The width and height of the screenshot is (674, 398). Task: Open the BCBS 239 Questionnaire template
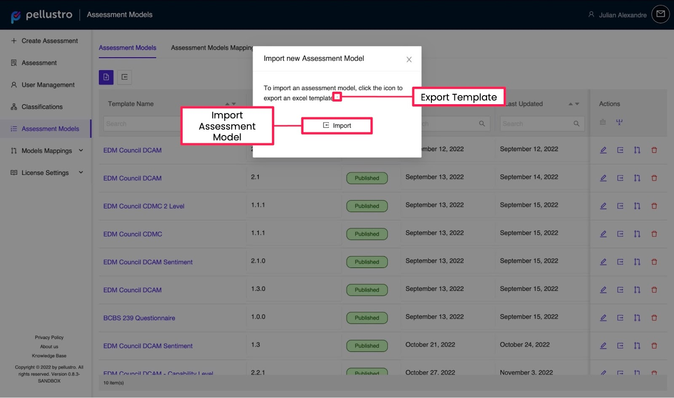(x=139, y=318)
